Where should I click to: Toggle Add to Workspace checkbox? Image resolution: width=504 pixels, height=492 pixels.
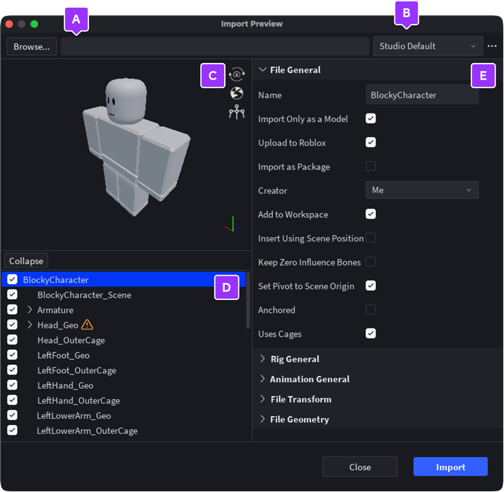[371, 214]
